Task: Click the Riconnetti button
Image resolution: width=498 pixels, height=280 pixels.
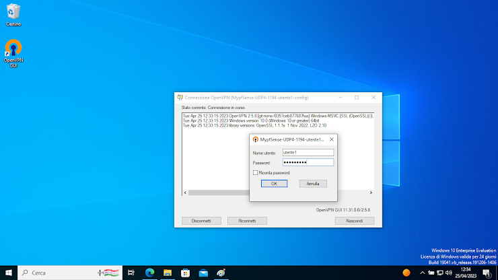Action: 247,221
